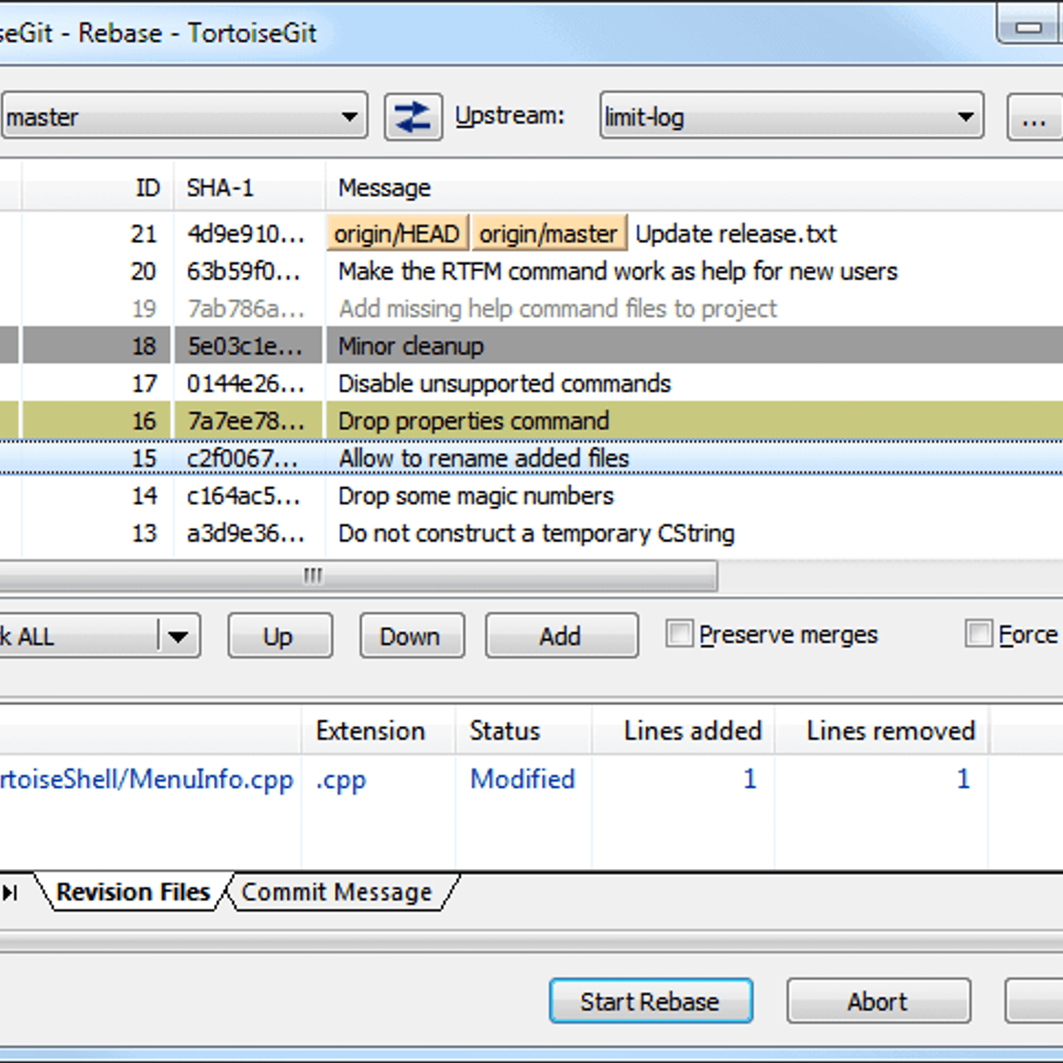The image size is (1063, 1063).
Task: Click the browse upstream ellipsis button
Action: point(1034,117)
